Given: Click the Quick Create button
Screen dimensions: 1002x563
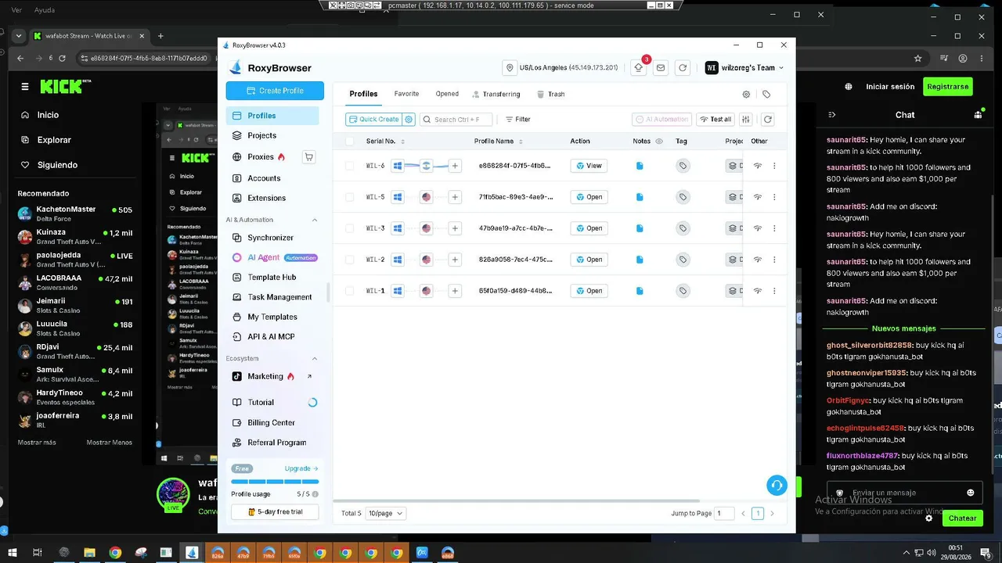Looking at the screenshot, I should point(373,120).
